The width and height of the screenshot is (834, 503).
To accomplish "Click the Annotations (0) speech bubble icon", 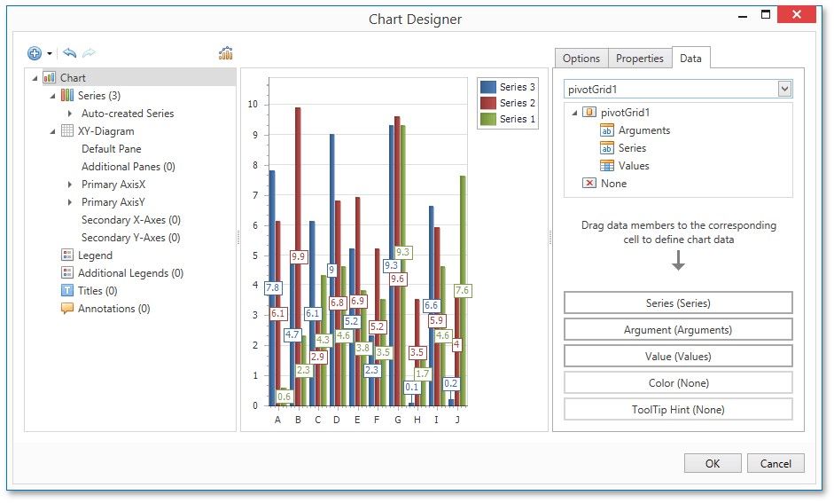I will point(67,309).
